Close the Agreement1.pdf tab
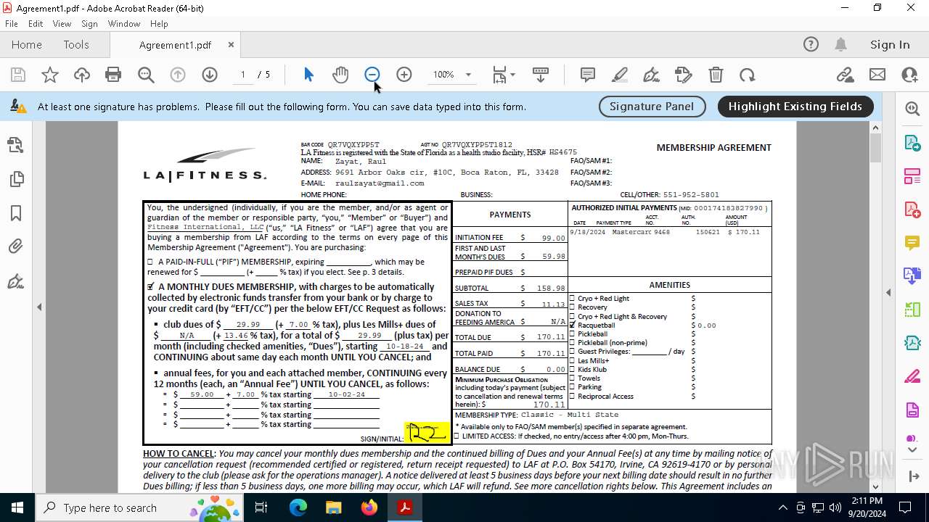Screen dimensions: 929x522 231,44
